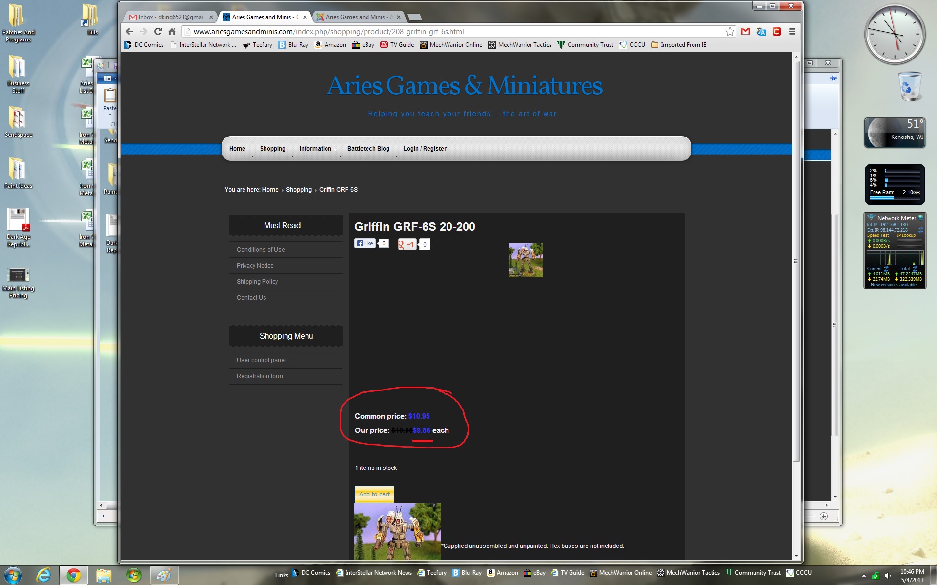Open the Shipping Policy link
937x585 pixels.
(x=257, y=282)
